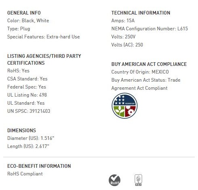Click the NEMA Configuration Number L615 line
The image size is (198, 190).
coord(150,29)
